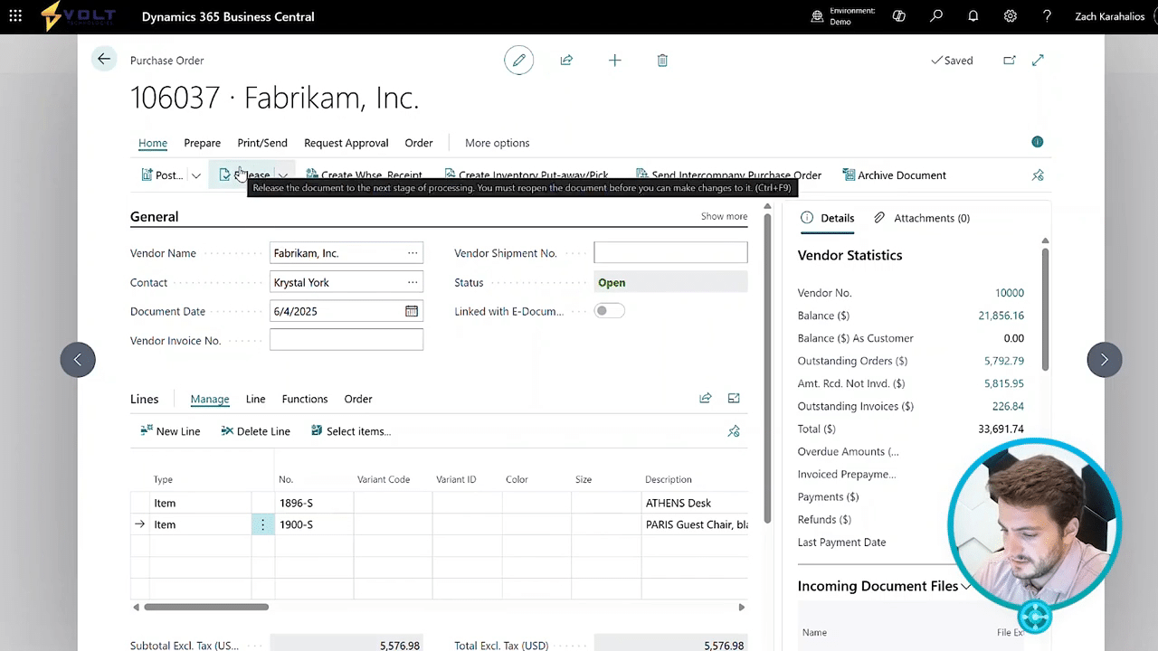Click the Zach Karahalios account name
The width and height of the screenshot is (1158, 651).
click(1109, 16)
